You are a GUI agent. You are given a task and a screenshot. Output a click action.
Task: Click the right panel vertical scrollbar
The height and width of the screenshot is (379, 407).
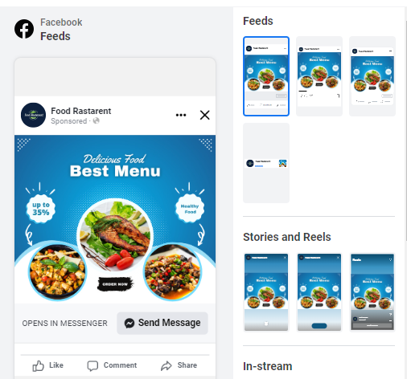coord(406,131)
